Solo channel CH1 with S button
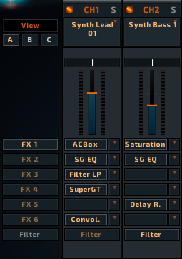The width and height of the screenshot is (182, 259). pos(114,10)
